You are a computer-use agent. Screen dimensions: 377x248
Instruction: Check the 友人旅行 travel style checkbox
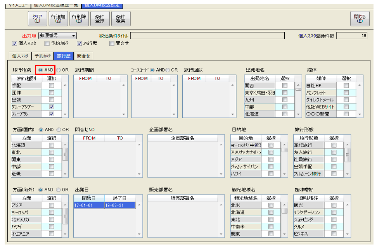(334, 152)
